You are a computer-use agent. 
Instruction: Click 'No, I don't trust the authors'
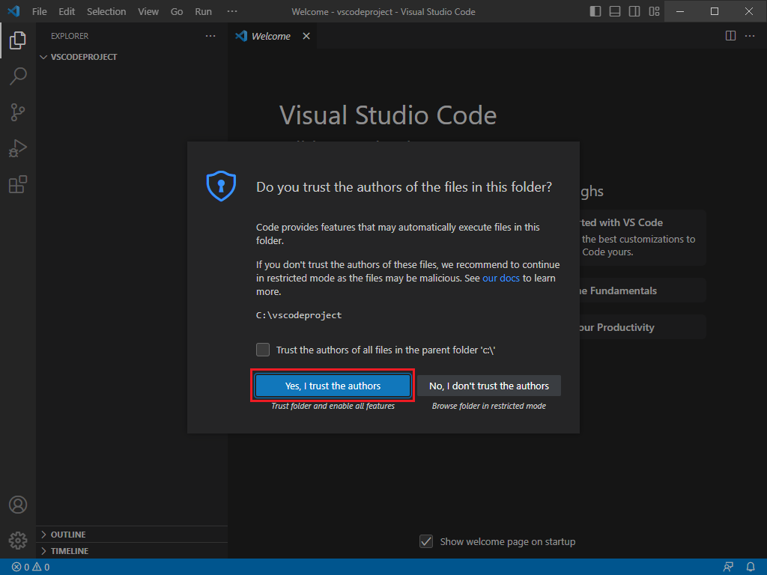pyautogui.click(x=489, y=385)
